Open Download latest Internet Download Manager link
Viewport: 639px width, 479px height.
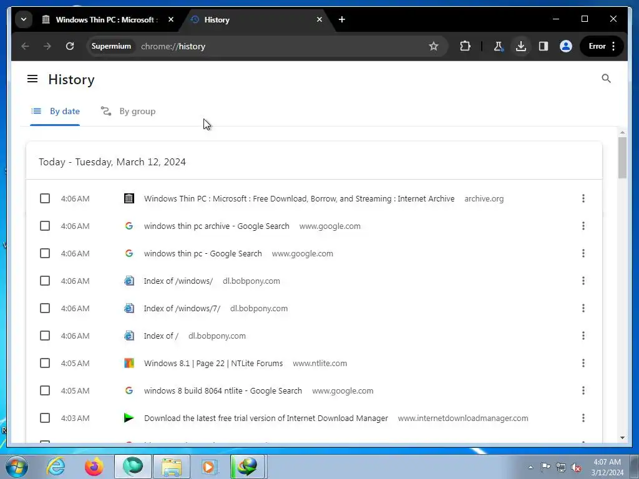click(x=266, y=419)
